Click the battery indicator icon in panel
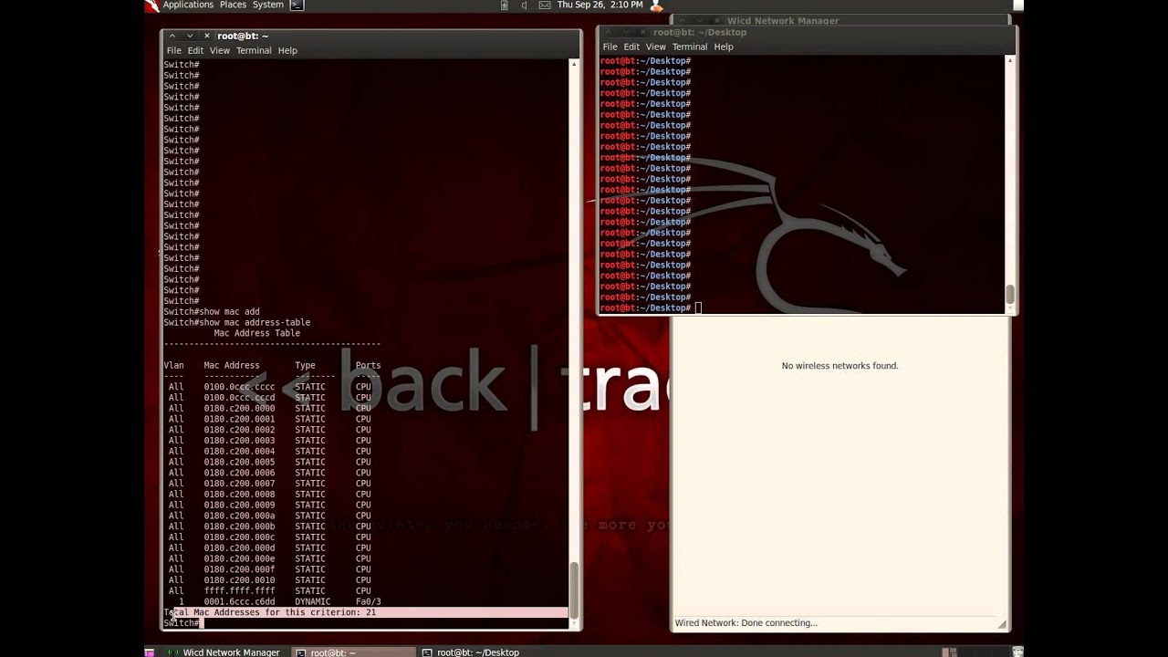This screenshot has width=1168, height=657. 504,5
